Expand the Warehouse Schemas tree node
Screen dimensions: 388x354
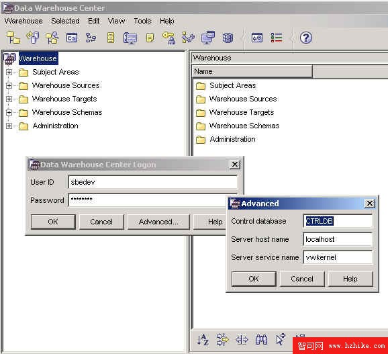point(9,112)
